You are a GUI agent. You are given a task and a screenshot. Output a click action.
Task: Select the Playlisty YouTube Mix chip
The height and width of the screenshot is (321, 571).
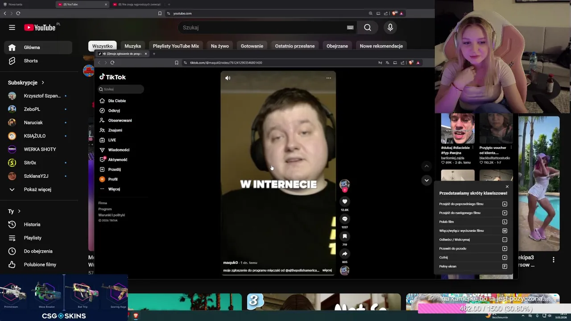tap(176, 46)
